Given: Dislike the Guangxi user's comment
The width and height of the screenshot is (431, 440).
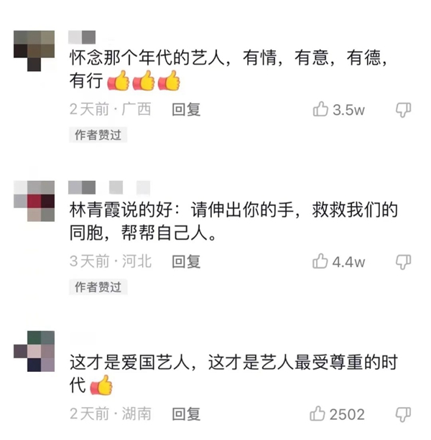Looking at the screenshot, I should point(404,110).
